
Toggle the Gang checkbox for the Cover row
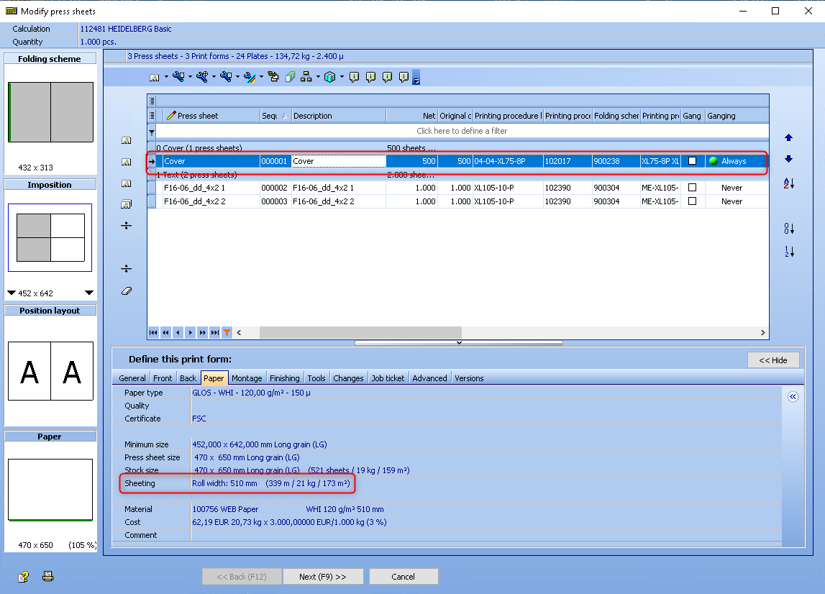point(693,161)
